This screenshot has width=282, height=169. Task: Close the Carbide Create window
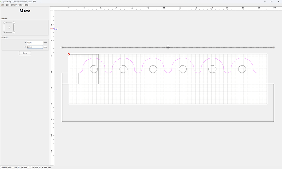pos(278,2)
